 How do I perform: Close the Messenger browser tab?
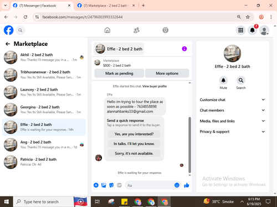69,6
